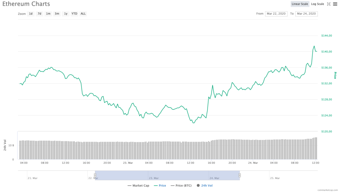Switch to Log Scale

click(317, 4)
